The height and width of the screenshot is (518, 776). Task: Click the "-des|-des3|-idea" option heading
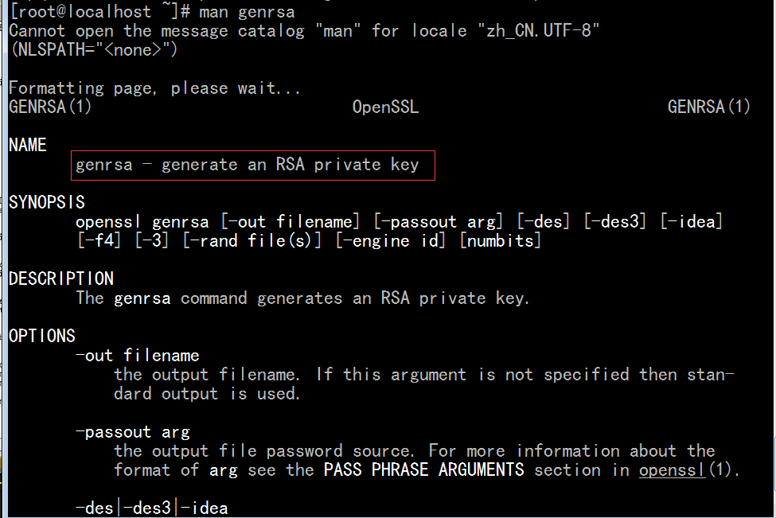152,508
